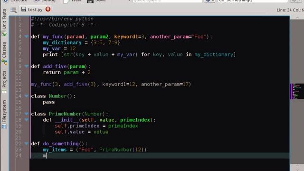Screen dimensions: 304x171
Task: Collapse the class Number fold arrow
Action: coord(27,96)
